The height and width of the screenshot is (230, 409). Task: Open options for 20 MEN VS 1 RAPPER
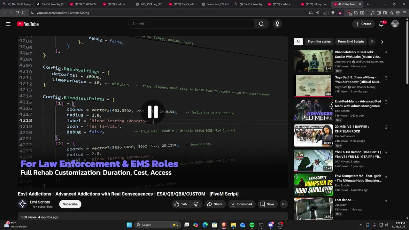pos(386,127)
